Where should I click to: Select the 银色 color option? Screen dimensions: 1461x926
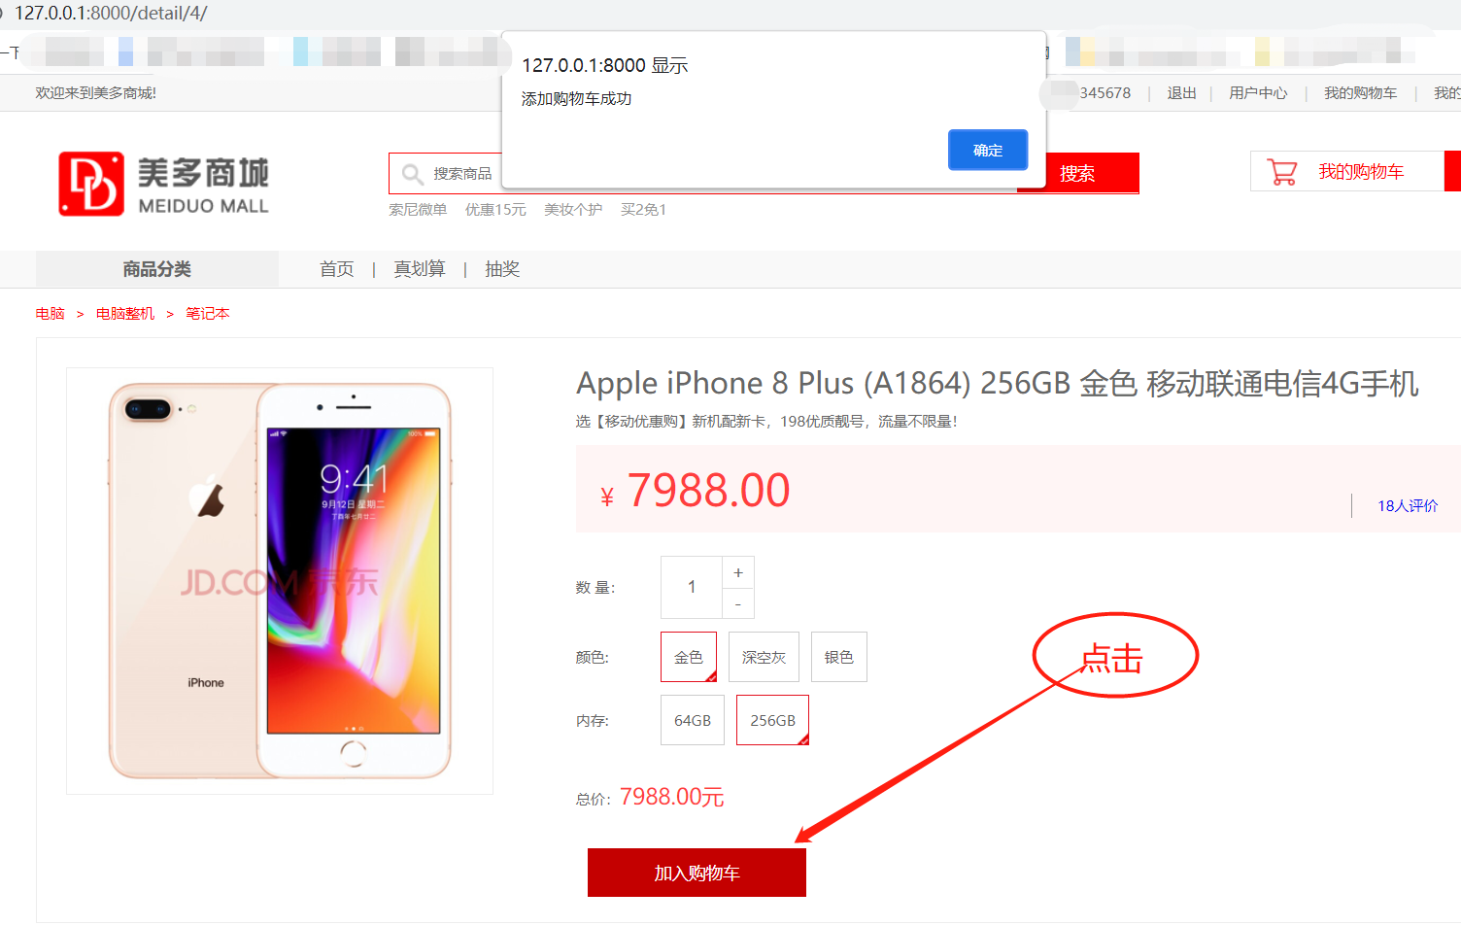839,657
